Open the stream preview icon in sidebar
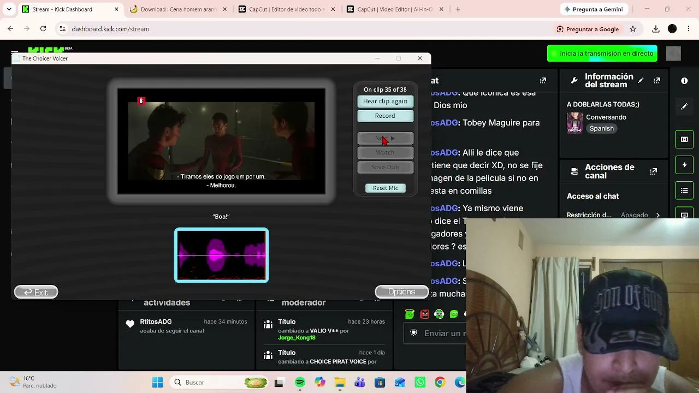Screen dimensions: 699x393 pos(684,139)
